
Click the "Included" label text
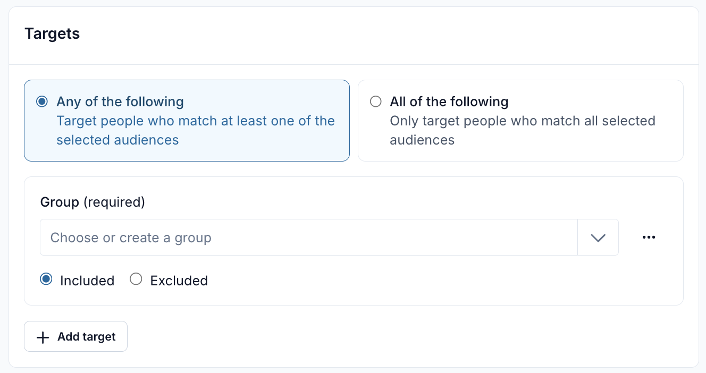87,281
